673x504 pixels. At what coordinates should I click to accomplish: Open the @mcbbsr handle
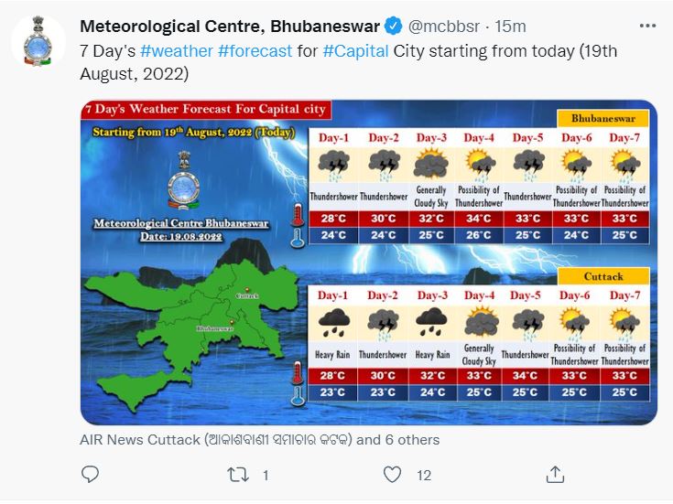pos(443,27)
